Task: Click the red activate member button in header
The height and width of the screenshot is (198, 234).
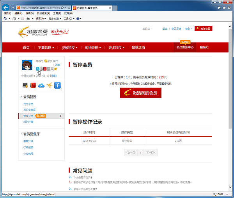Action: click(x=204, y=29)
